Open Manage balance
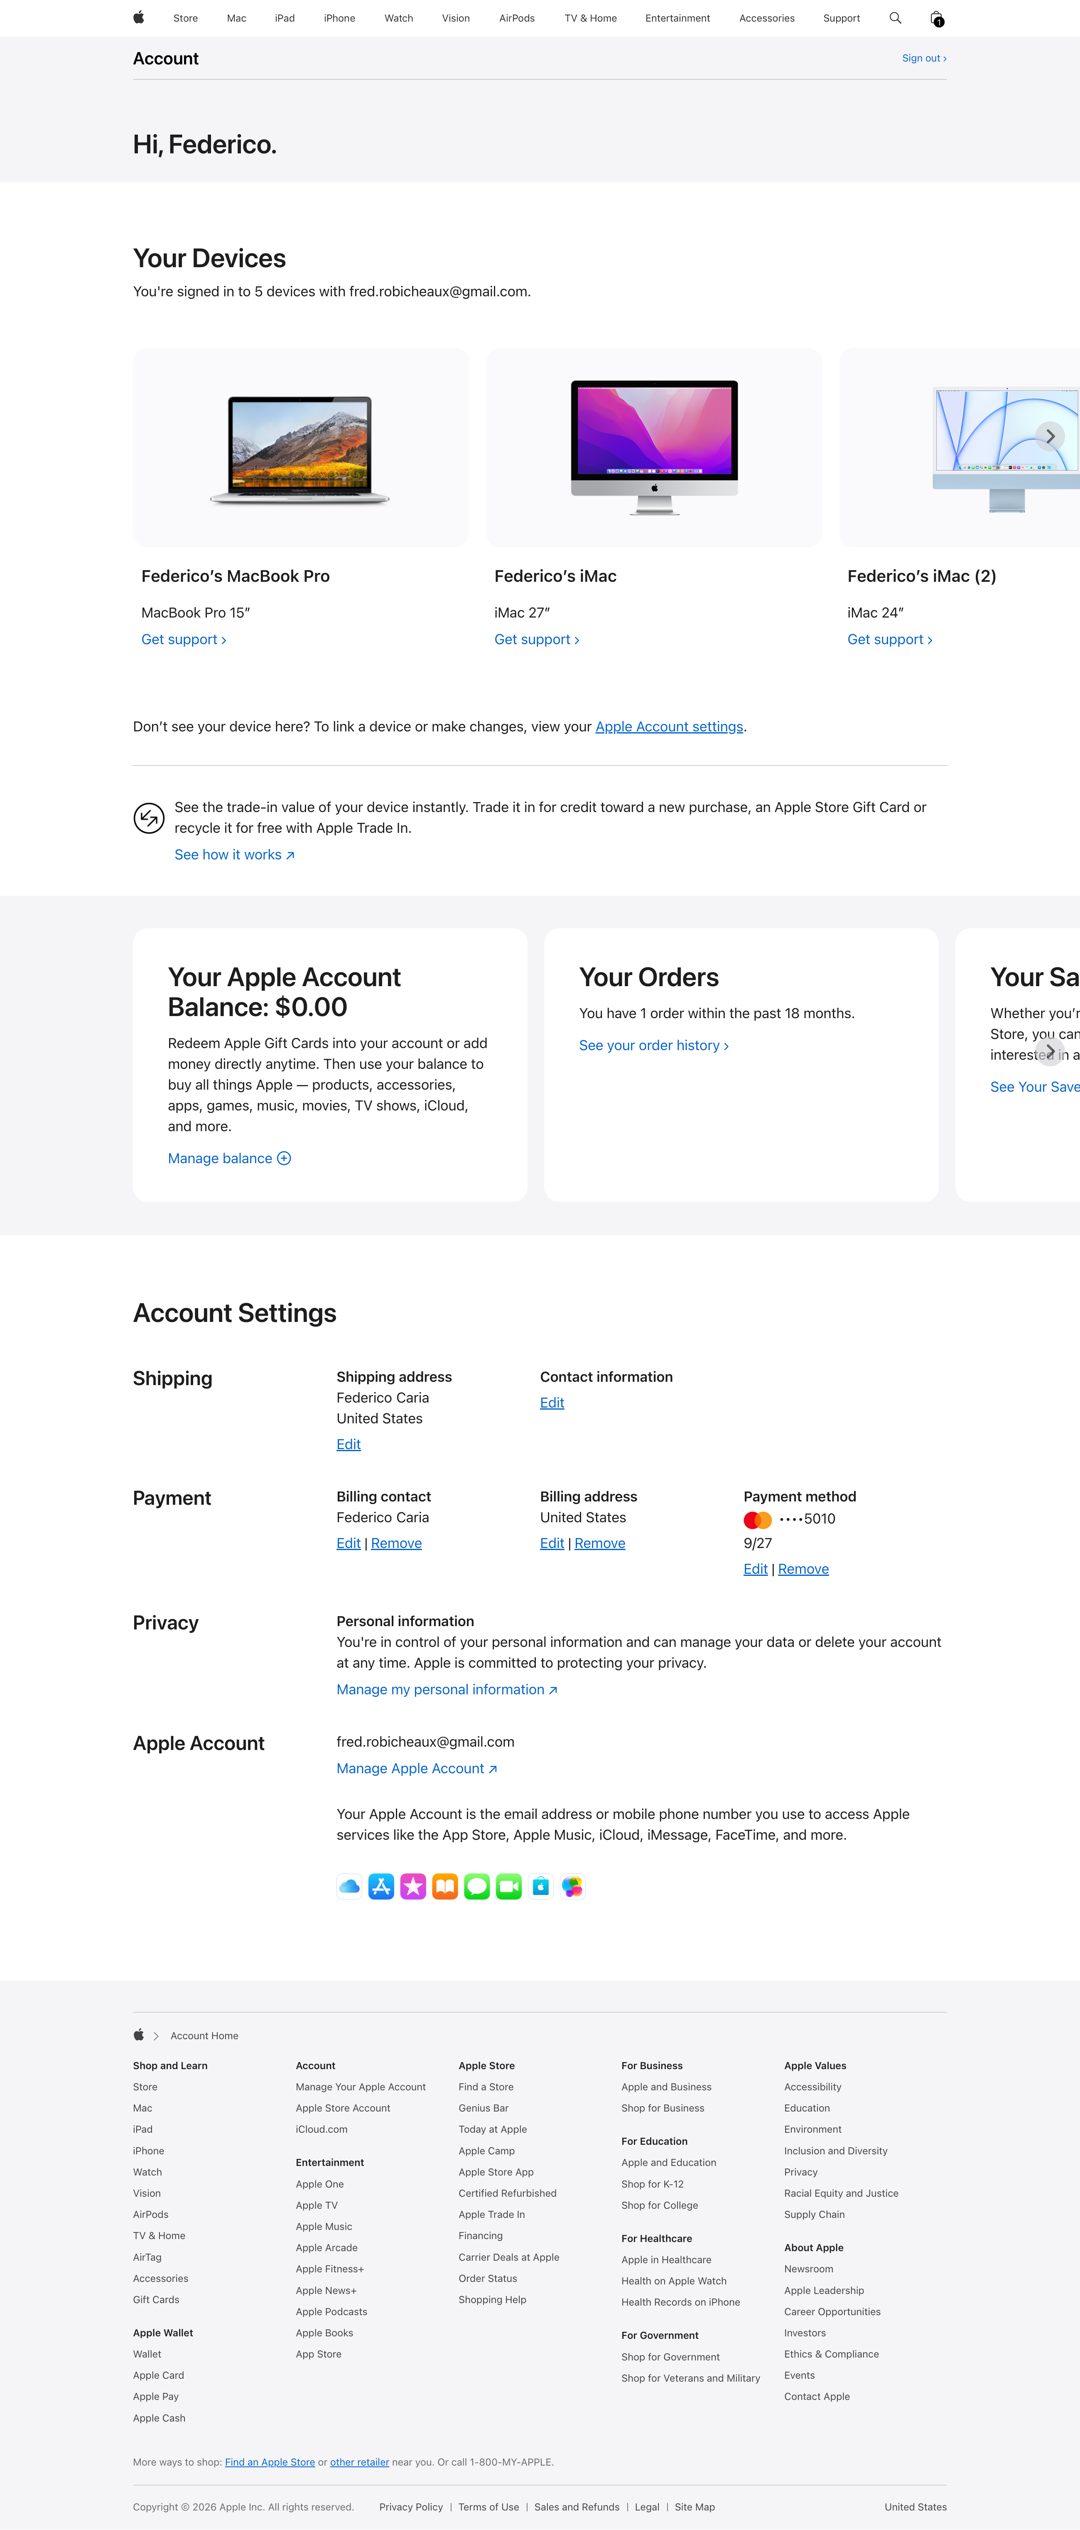The height and width of the screenshot is (2530, 1080). 228,1158
